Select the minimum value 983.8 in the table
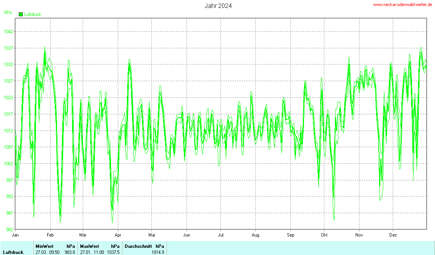This screenshot has width=435, height=255. point(70,252)
